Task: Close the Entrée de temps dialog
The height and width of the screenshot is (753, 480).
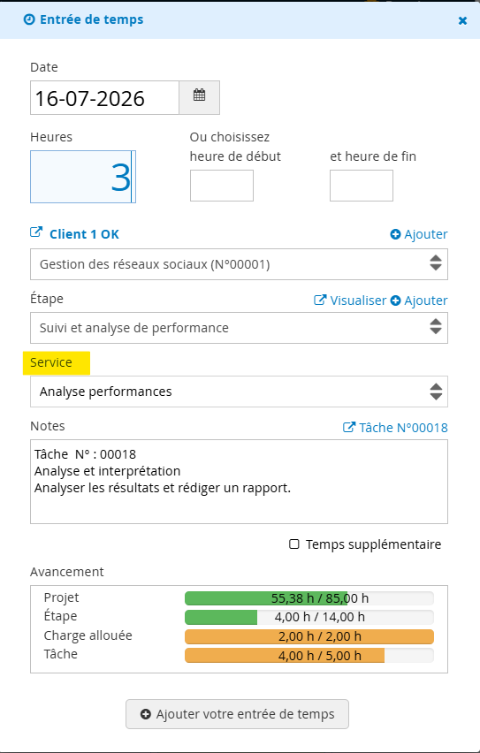Action: (462, 20)
